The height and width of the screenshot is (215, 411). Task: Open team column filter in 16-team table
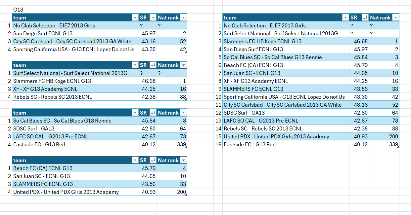(x=345, y=18)
